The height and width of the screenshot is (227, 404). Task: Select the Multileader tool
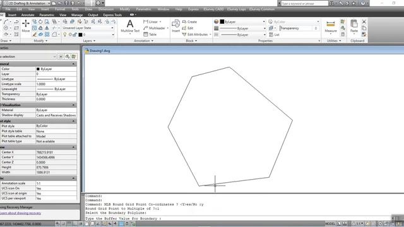click(x=154, y=28)
